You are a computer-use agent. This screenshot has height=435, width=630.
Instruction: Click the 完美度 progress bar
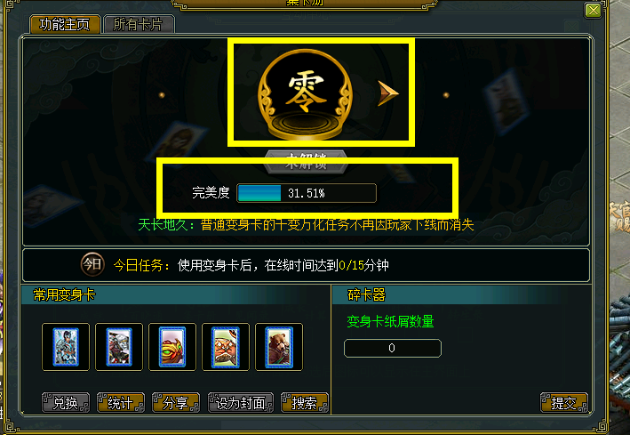coord(307,193)
